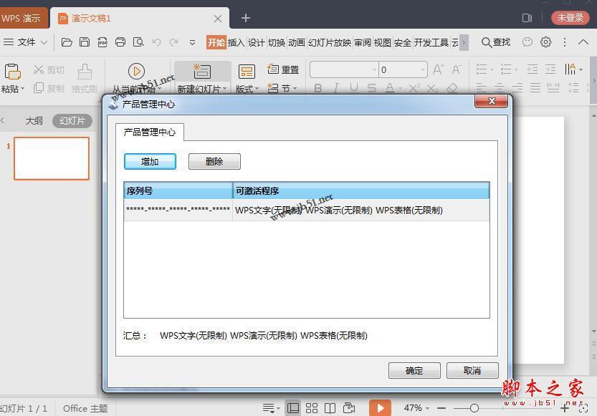
Task: Switch to Reading view icon
Action: click(x=330, y=408)
